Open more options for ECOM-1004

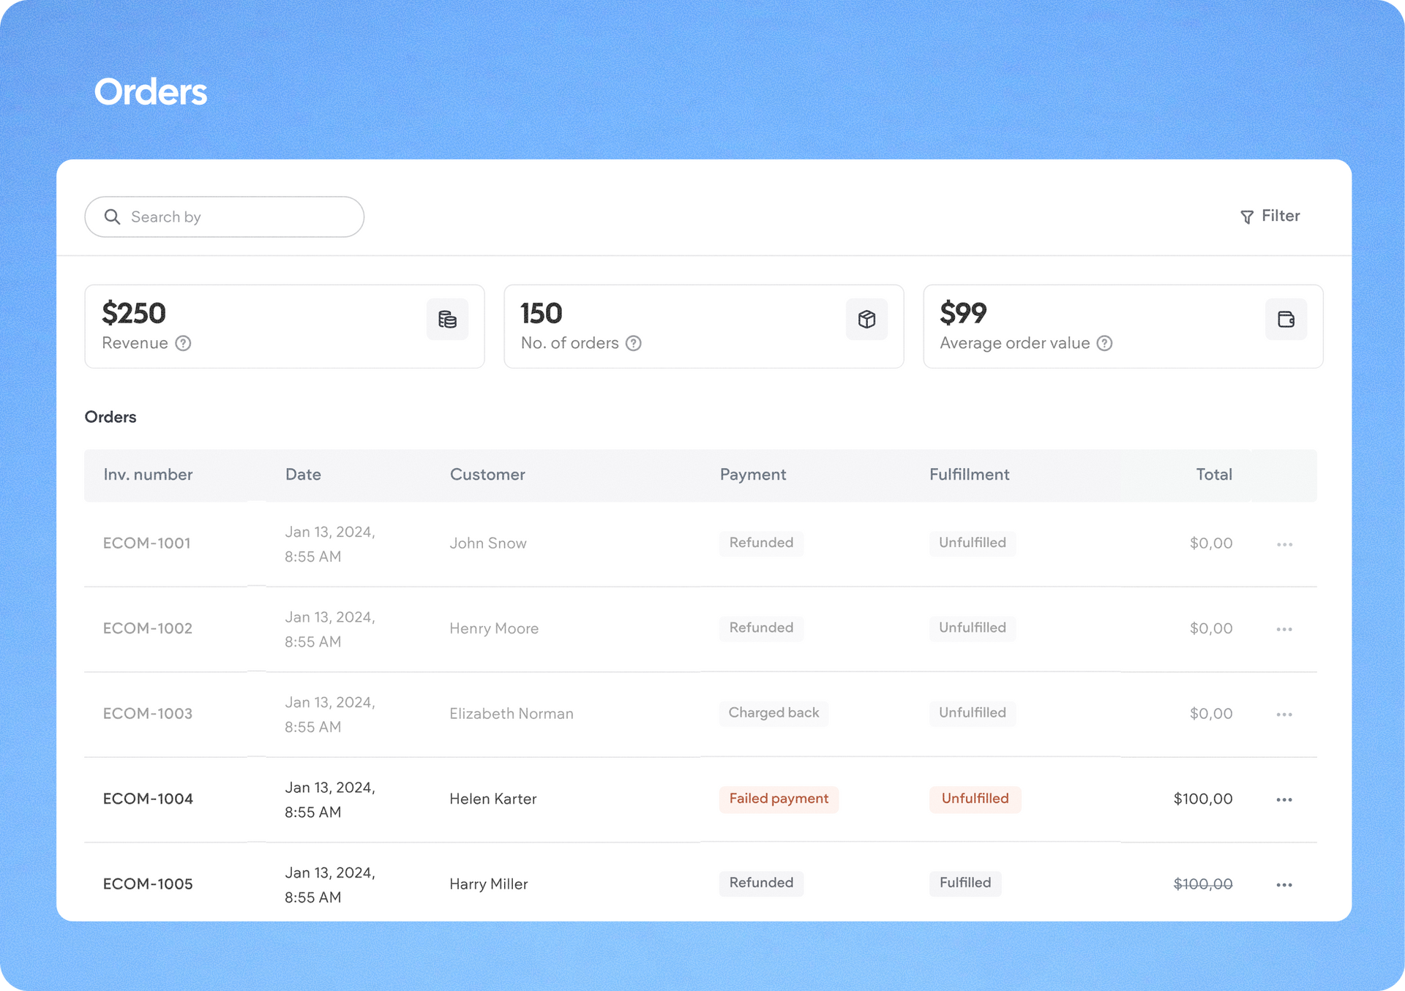pos(1284,799)
